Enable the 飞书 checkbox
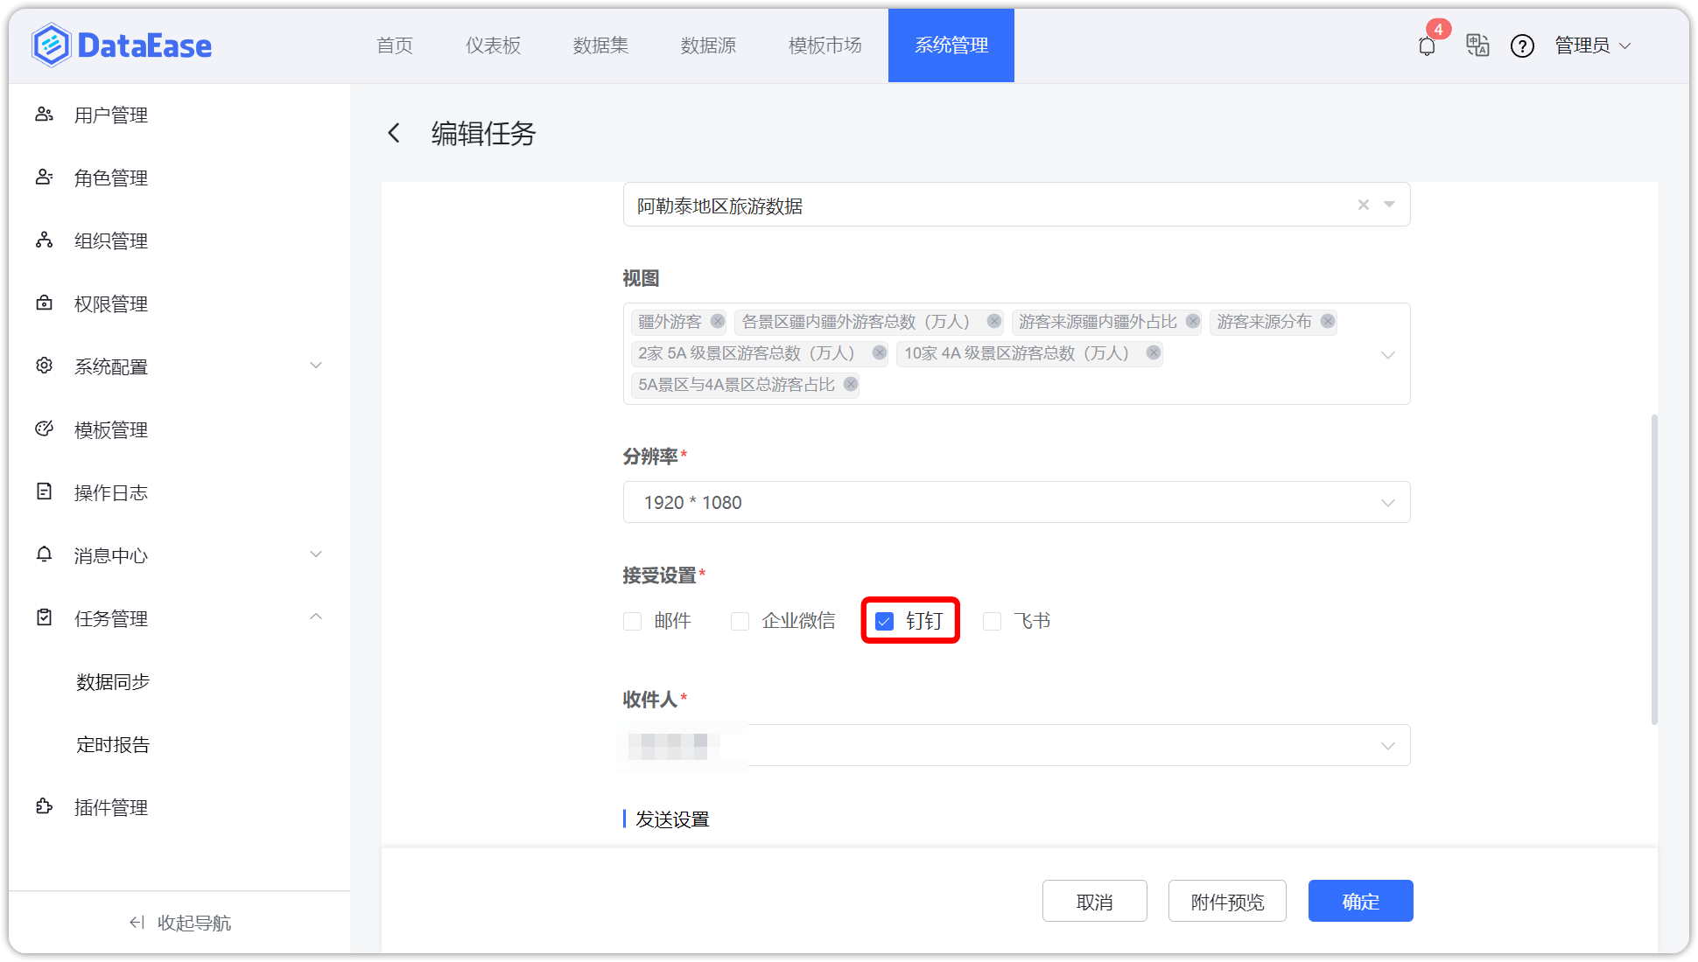Viewport: 1698px width, 962px height. tap(992, 621)
